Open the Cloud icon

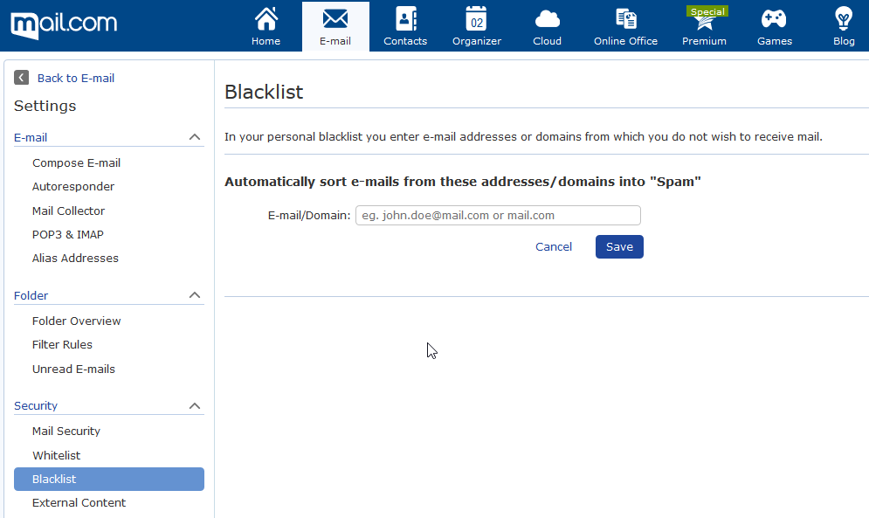[547, 19]
